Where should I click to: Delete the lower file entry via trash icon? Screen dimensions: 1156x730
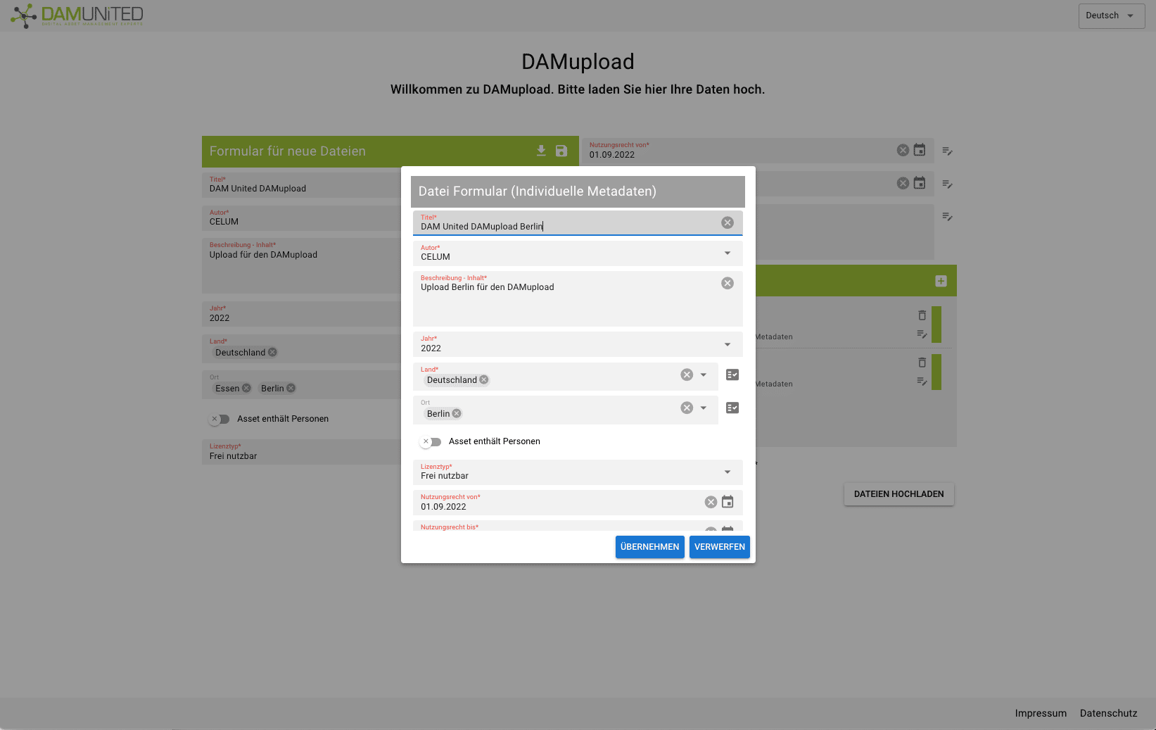(922, 363)
